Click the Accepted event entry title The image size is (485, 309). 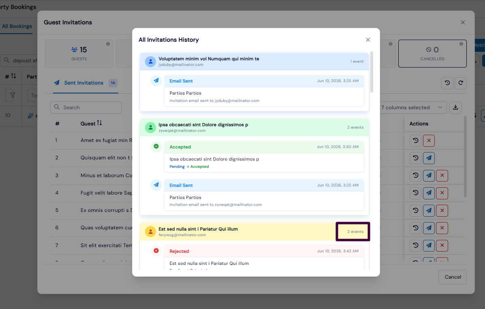coord(180,147)
